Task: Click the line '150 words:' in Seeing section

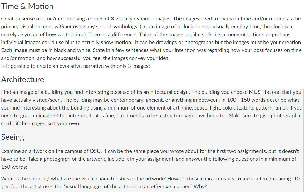Action: point(14,167)
